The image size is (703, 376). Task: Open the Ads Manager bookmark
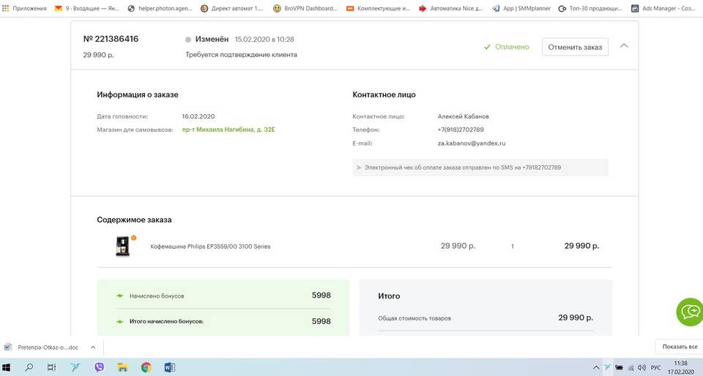[x=663, y=8]
